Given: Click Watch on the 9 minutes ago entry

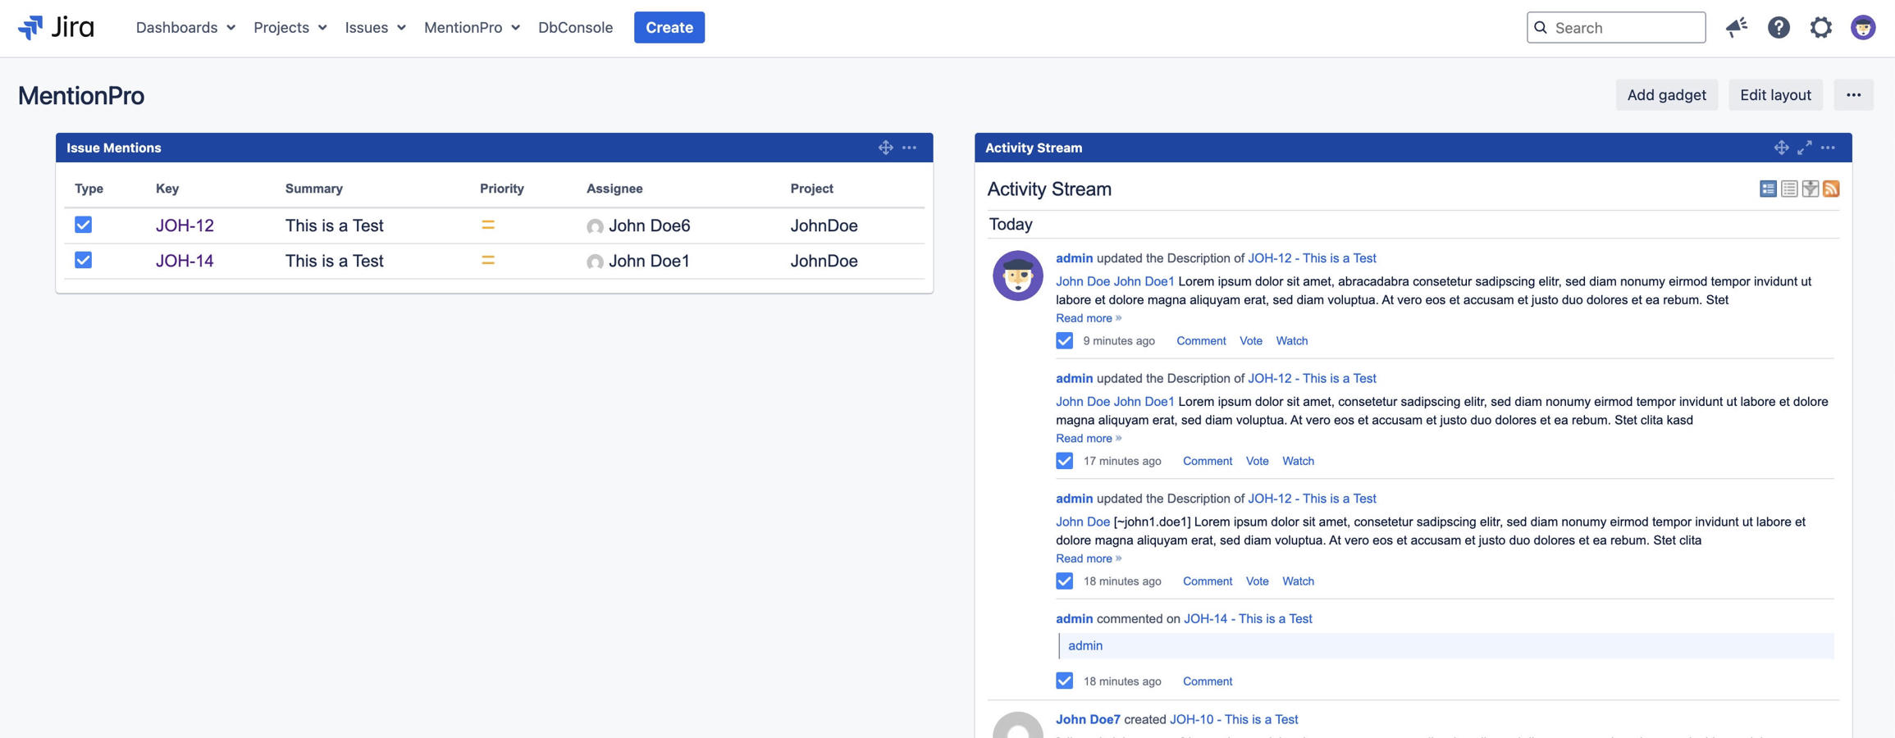Looking at the screenshot, I should [1291, 340].
